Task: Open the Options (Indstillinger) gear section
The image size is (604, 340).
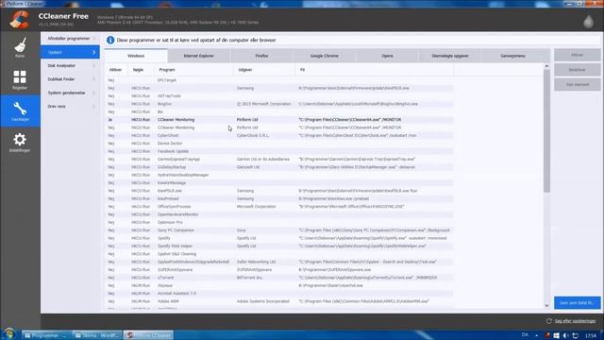Action: (x=20, y=143)
